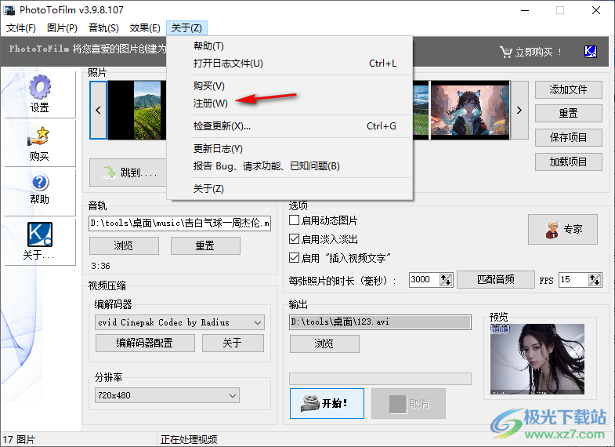615x447 pixels.
Task: Select the anime cat-ear girl thumbnail
Action: pos(470,111)
